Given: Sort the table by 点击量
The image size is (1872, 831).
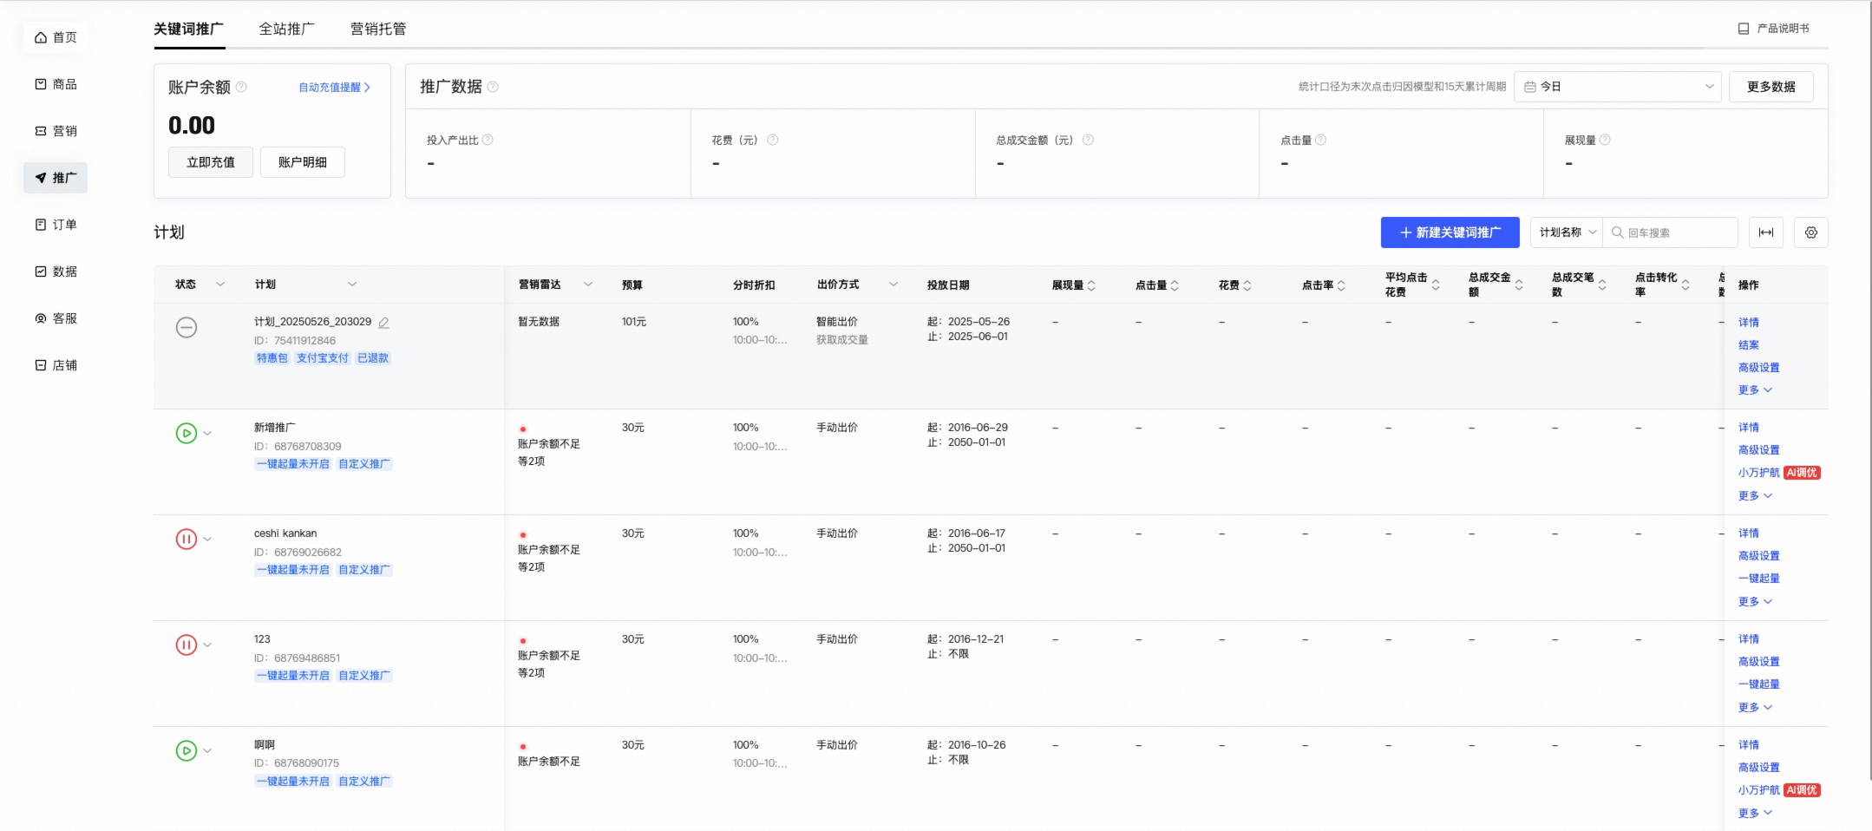Looking at the screenshot, I should click(1175, 285).
